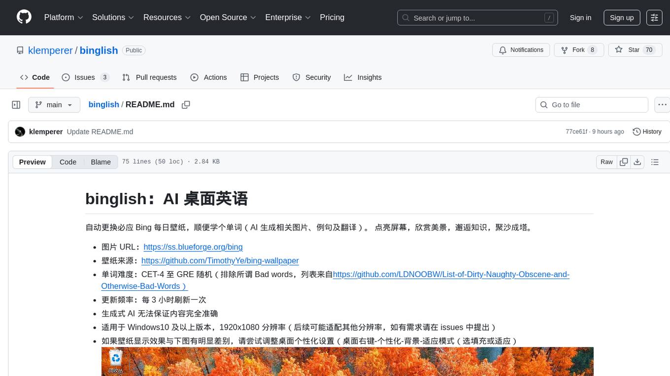The image size is (670, 376).
Task: Open the main branch dropdown
Action: [x=54, y=105]
